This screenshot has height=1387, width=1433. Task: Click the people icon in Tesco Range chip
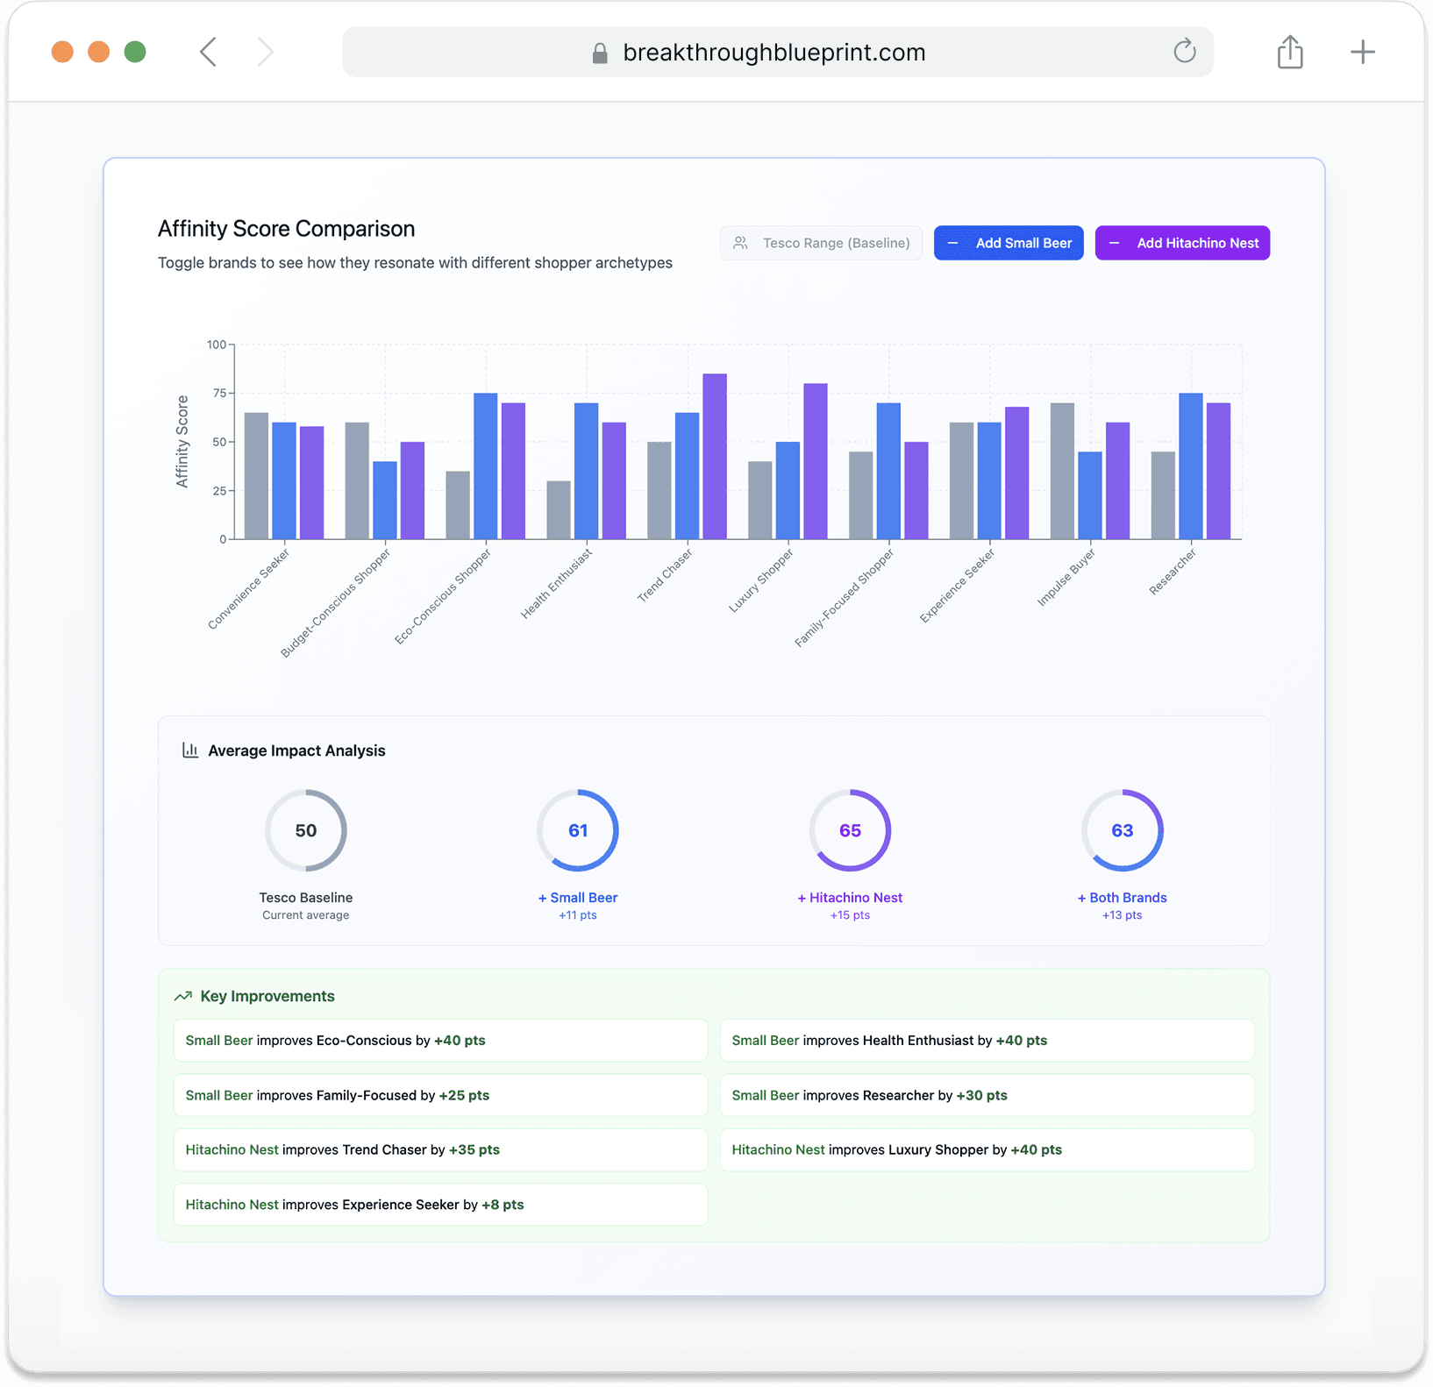tap(740, 243)
